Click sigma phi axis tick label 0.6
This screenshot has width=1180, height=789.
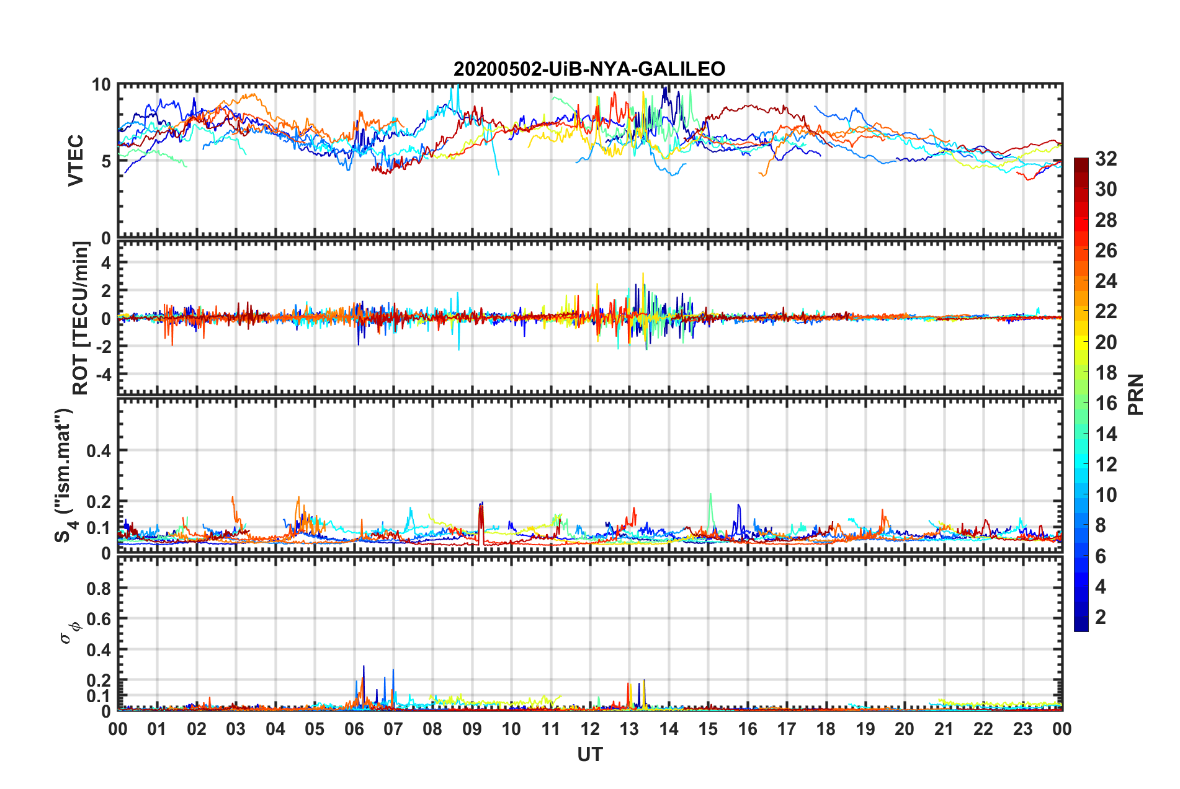tap(99, 619)
